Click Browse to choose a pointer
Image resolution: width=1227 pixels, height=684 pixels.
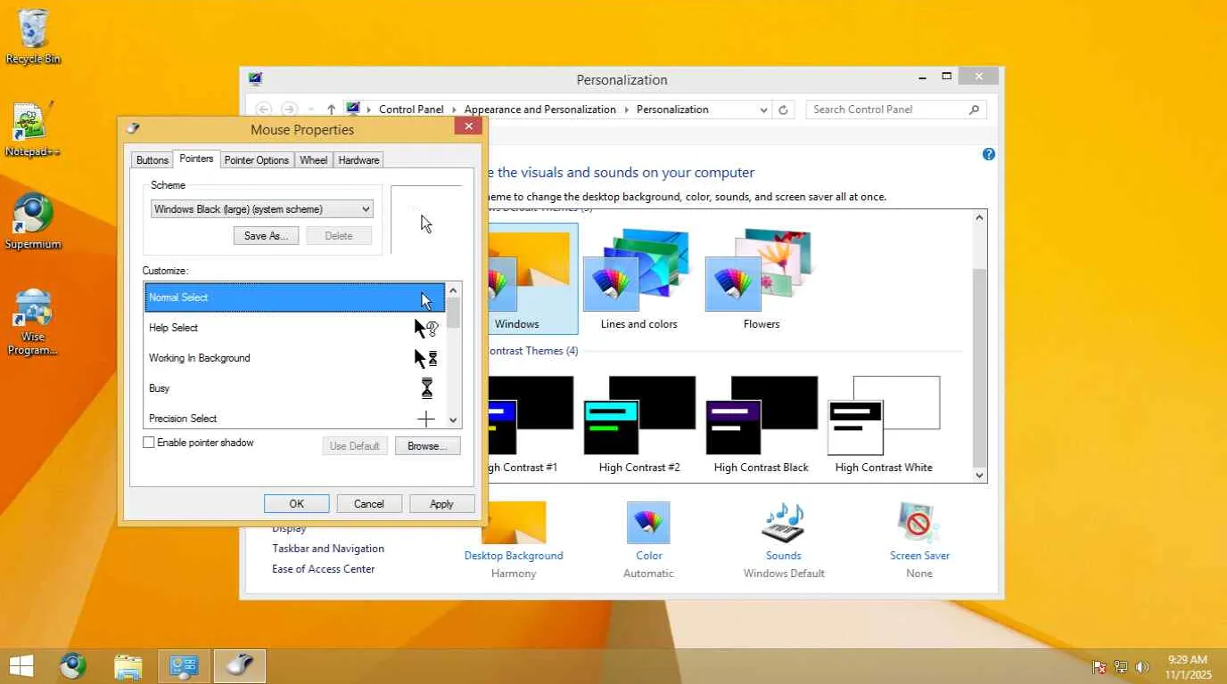tap(427, 446)
